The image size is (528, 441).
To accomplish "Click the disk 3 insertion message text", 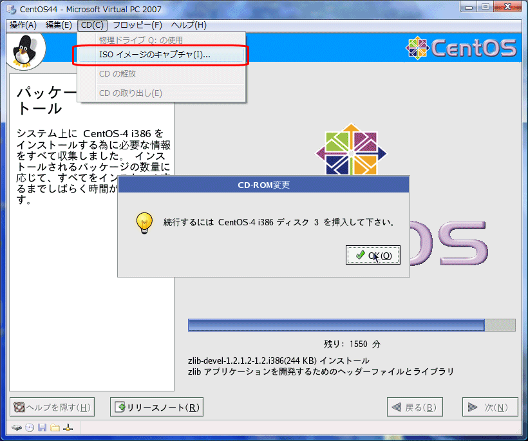I will [x=279, y=223].
